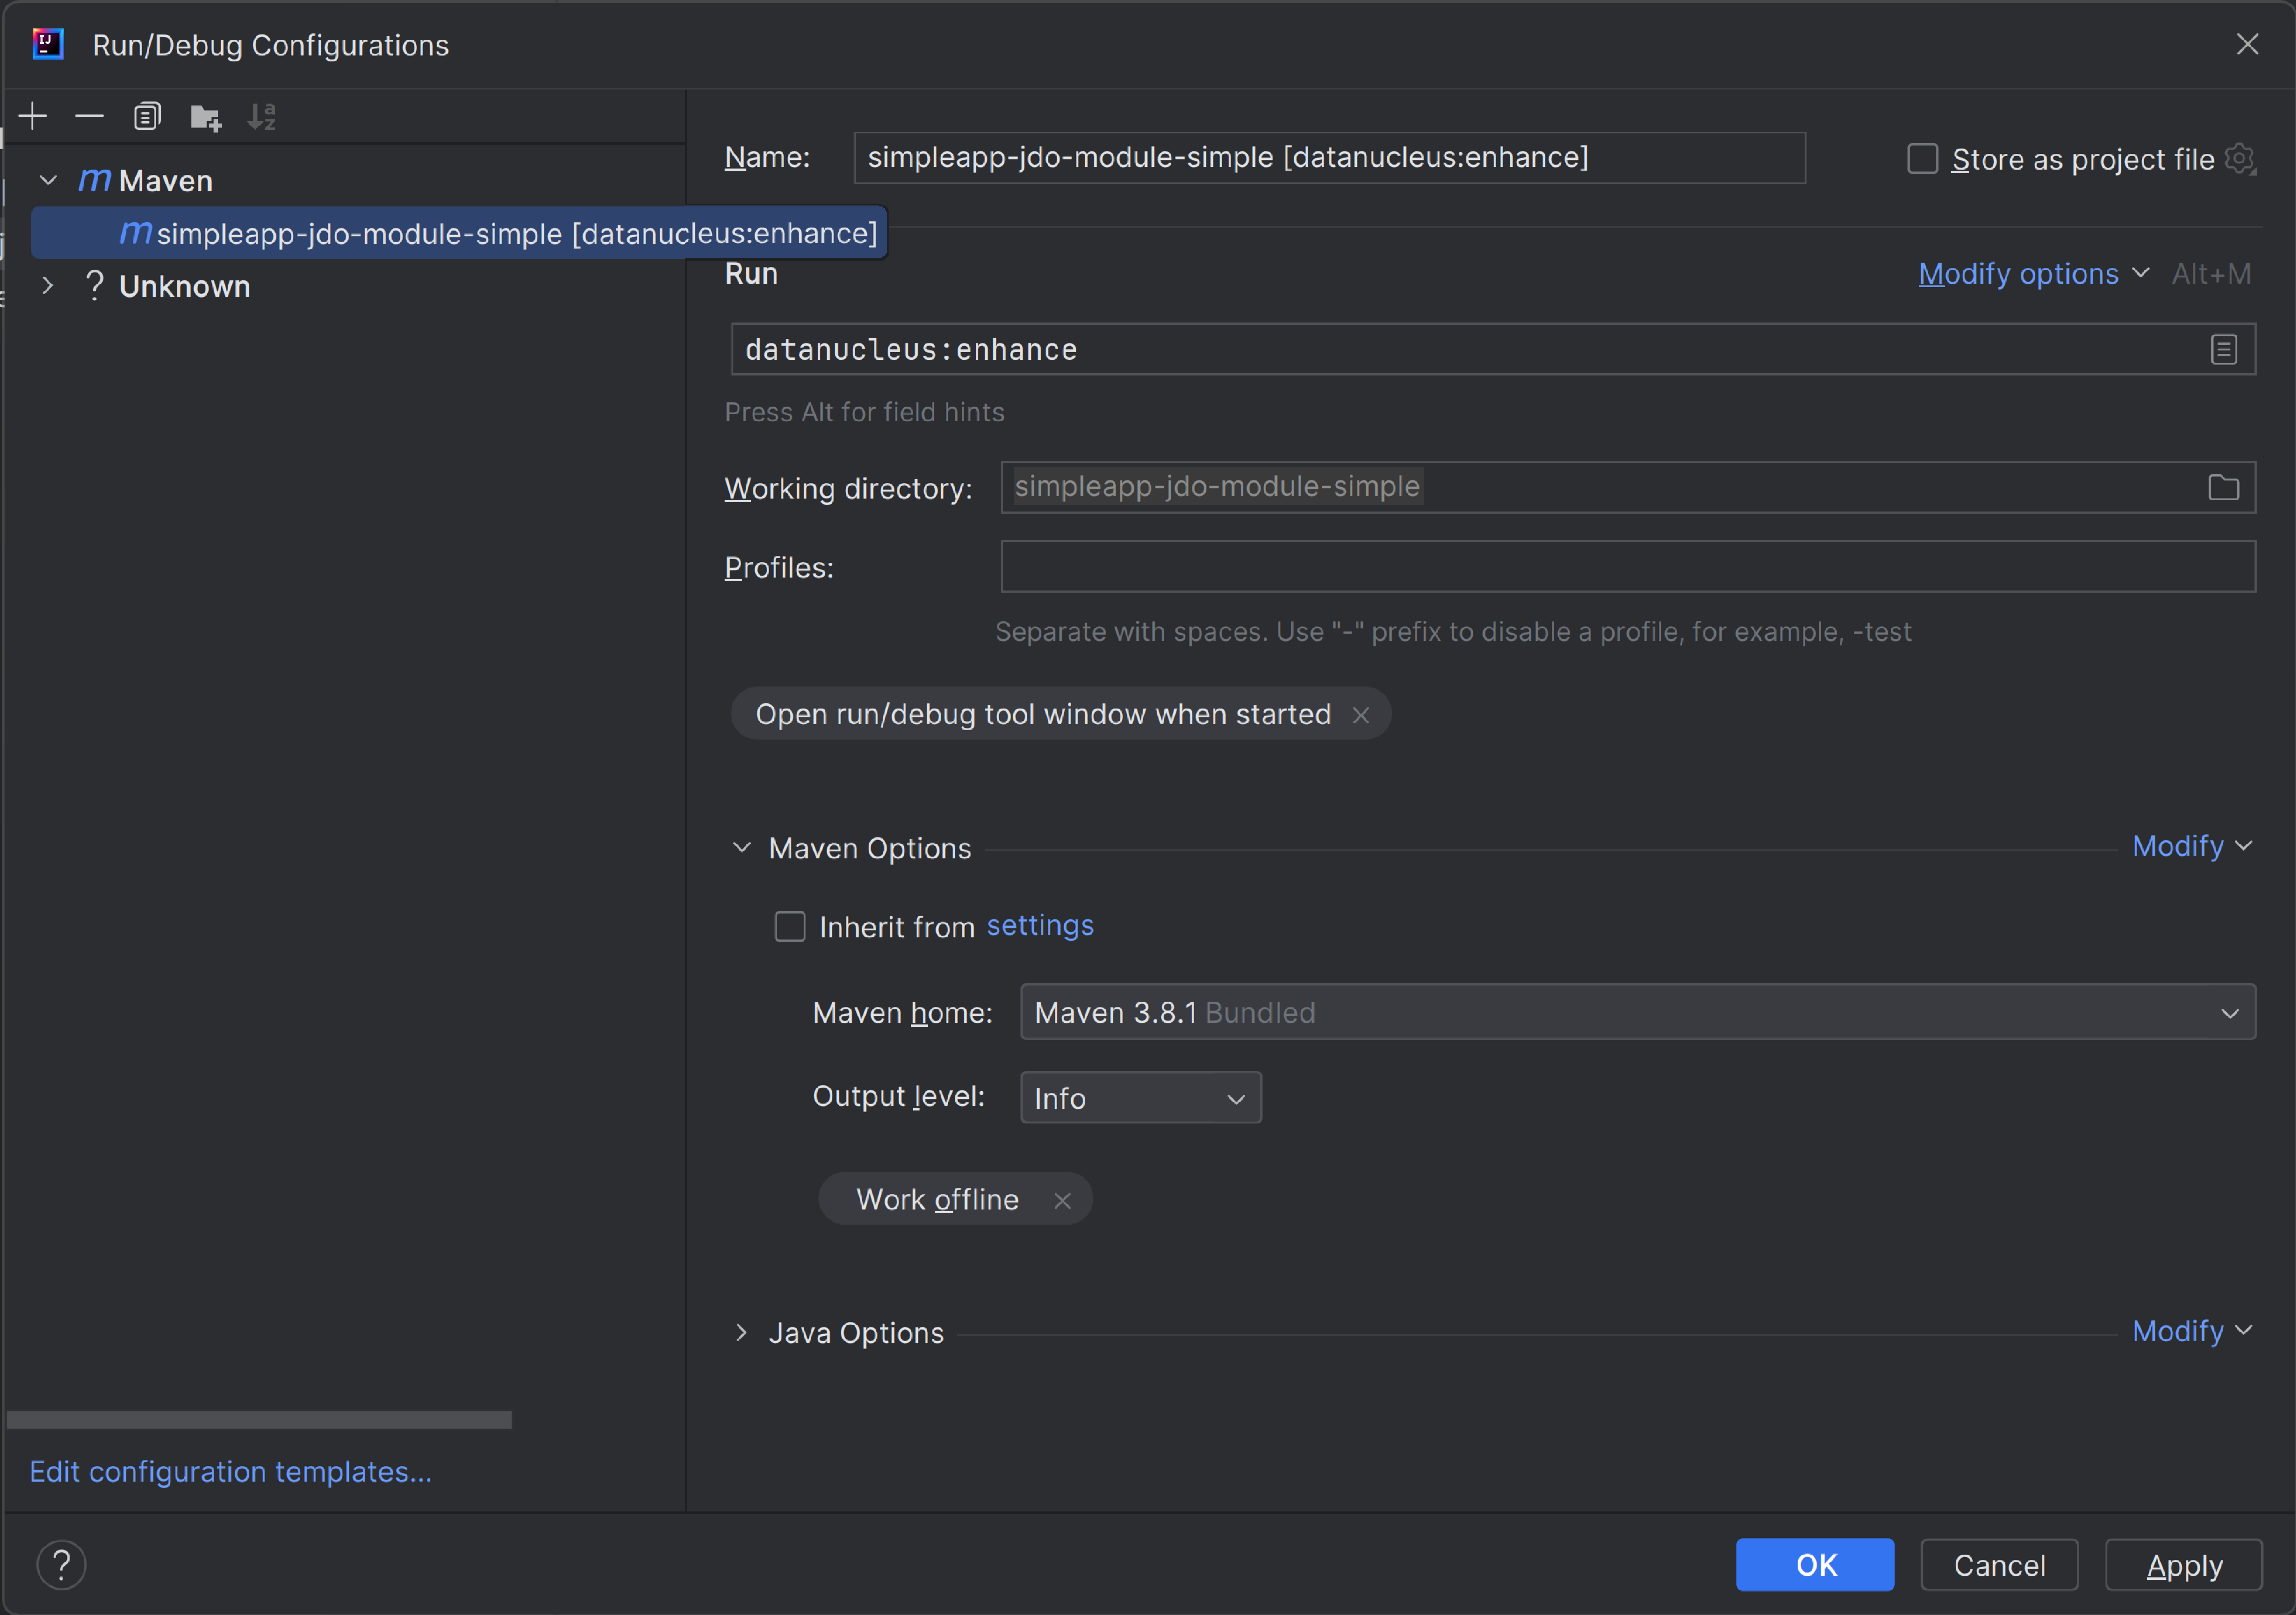Enable Store as project file checkbox
The width and height of the screenshot is (2296, 1615).
(1922, 159)
